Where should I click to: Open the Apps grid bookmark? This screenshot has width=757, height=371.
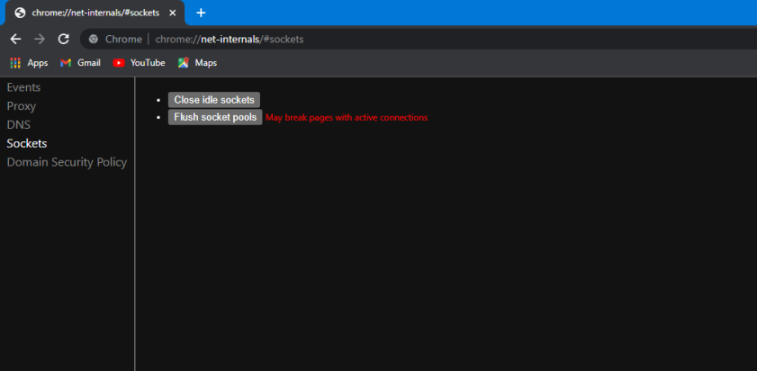[x=29, y=63]
